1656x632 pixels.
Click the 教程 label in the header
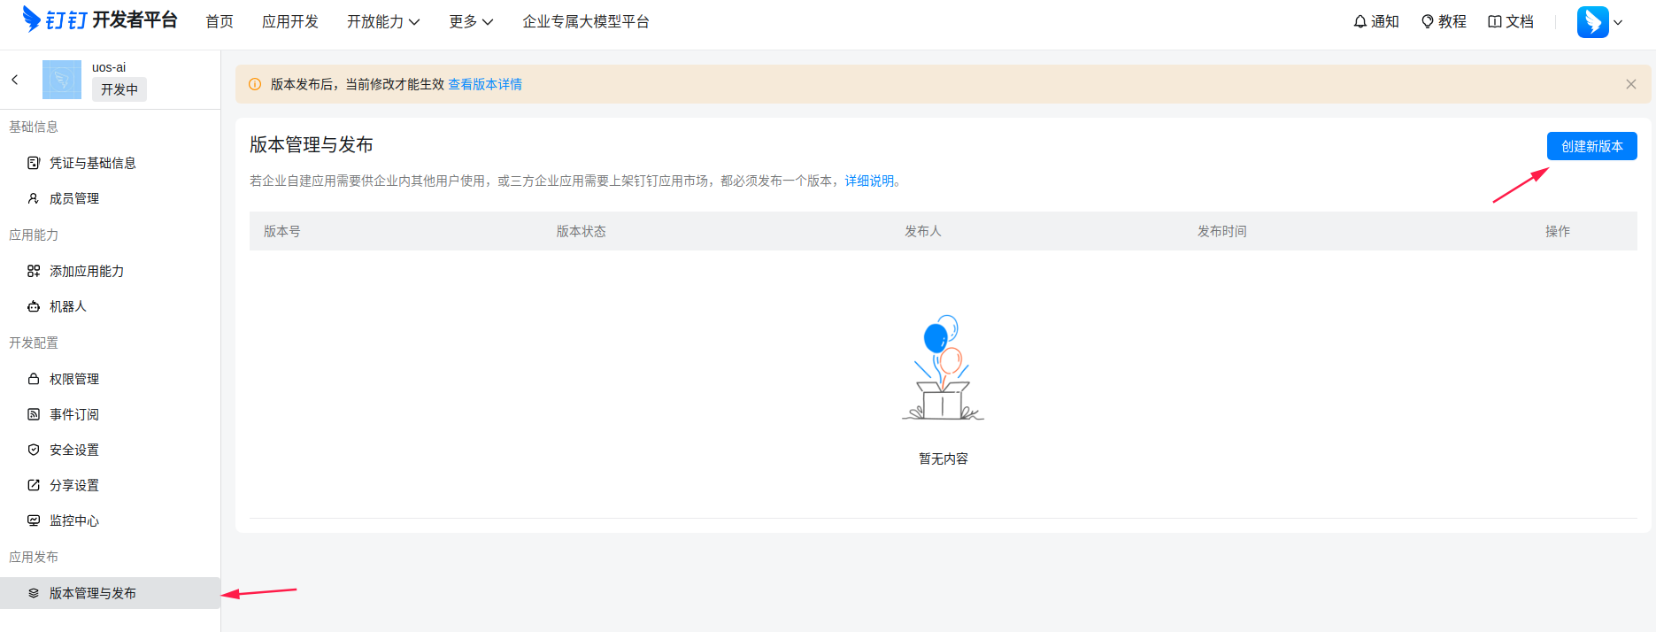click(1452, 21)
